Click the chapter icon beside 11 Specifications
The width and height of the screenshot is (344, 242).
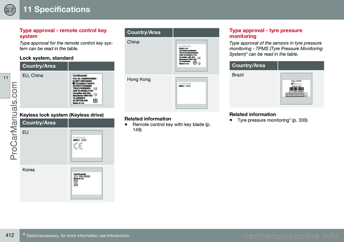(10, 10)
